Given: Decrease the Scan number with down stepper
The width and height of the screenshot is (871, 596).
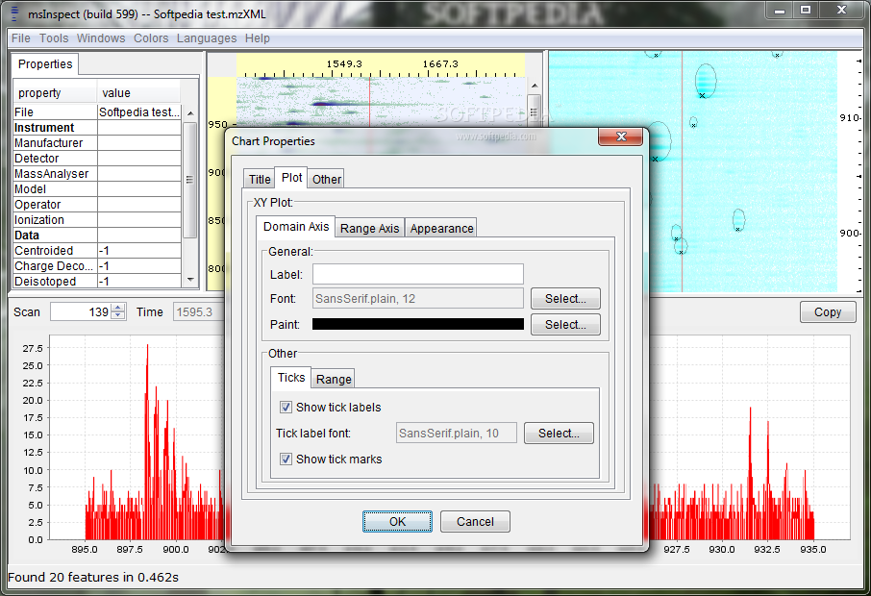Looking at the screenshot, I should tap(117, 315).
